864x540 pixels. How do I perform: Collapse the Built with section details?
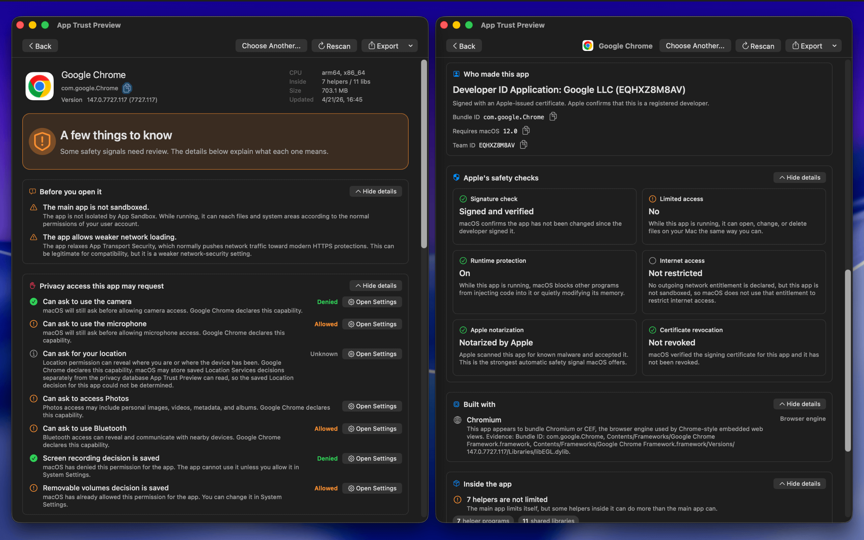(x=800, y=404)
